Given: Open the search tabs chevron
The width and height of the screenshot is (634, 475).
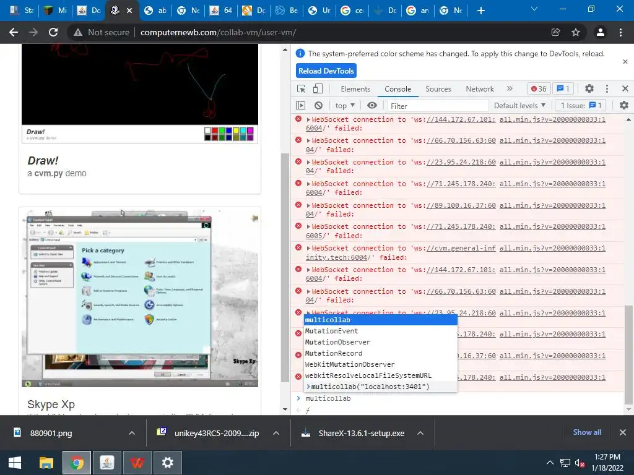Looking at the screenshot, I should click(534, 9).
